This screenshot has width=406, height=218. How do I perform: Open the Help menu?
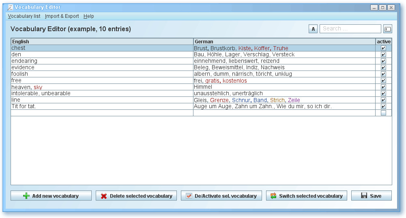88,16
